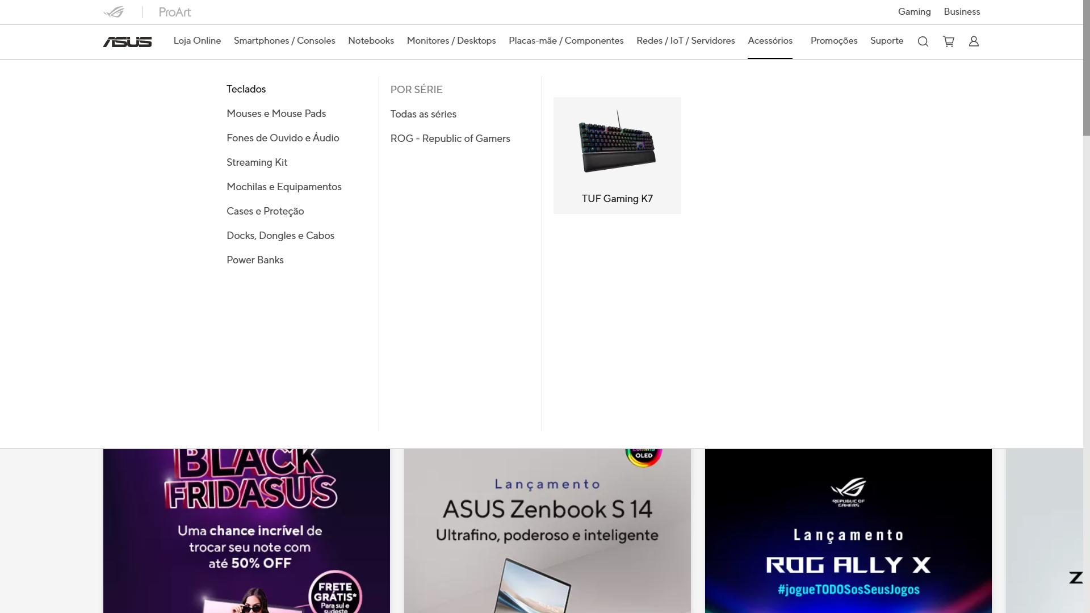Click the user account icon
The image size is (1090, 613).
point(974,41)
